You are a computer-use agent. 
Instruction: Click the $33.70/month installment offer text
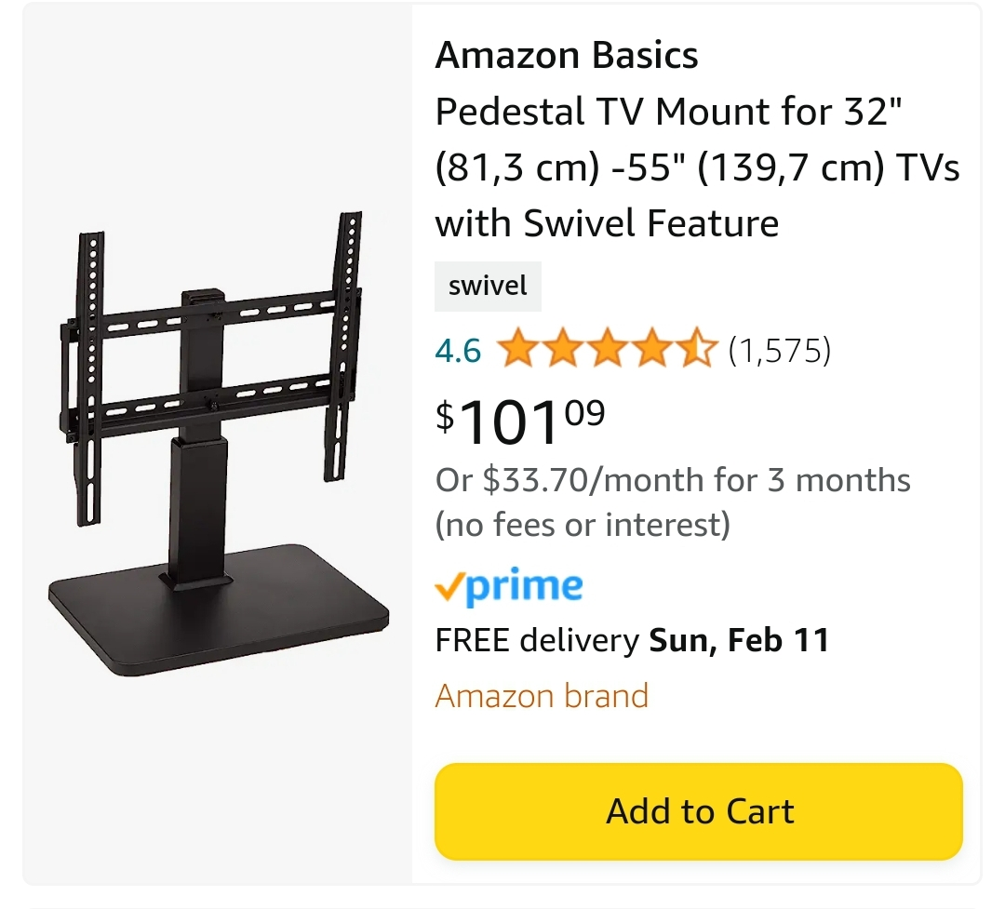pyautogui.click(x=673, y=479)
